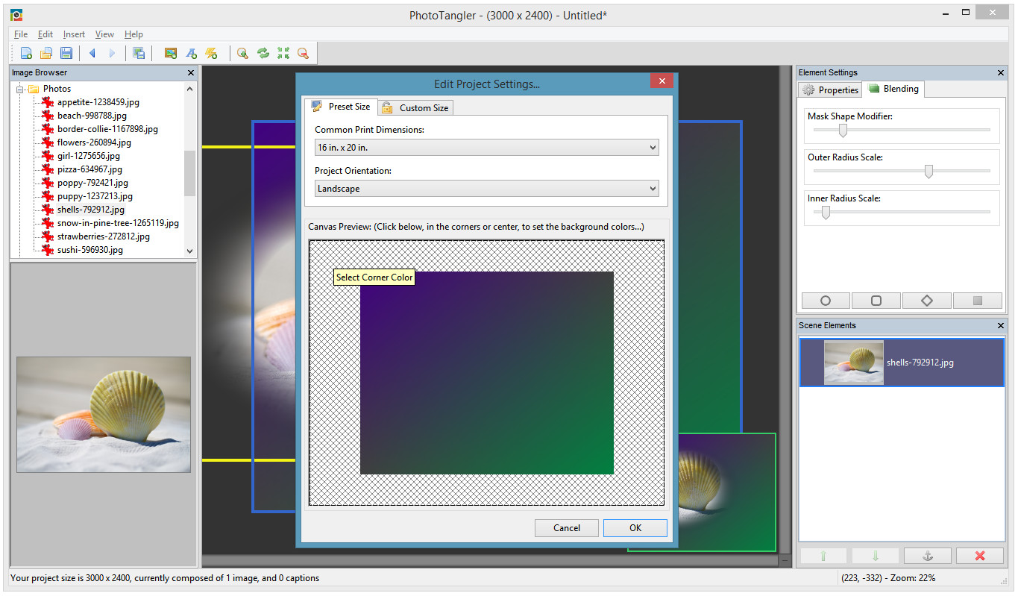Click the export image toolbar icon
Screen dimensions: 1018x596
point(139,53)
